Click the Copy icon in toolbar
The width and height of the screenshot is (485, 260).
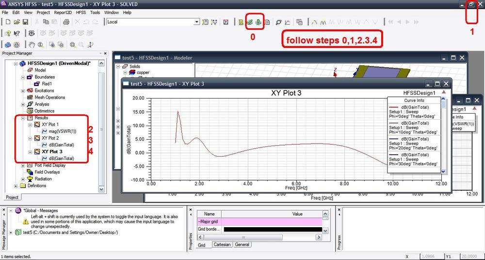[46, 22]
